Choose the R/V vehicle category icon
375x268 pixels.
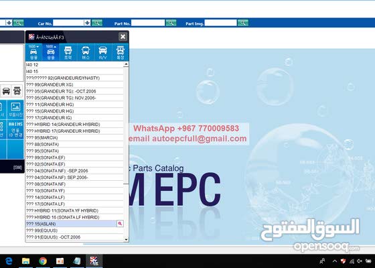coord(103,52)
